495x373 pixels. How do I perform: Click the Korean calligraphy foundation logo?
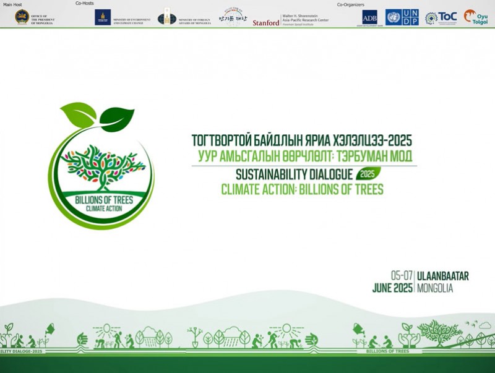pos(231,17)
